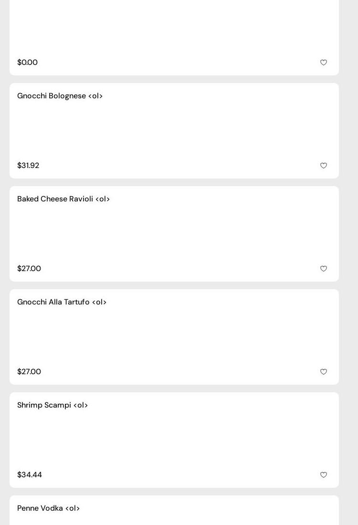Tap the heart icon for Gnocchi Alla Tartufo
358x525 pixels.
click(324, 372)
